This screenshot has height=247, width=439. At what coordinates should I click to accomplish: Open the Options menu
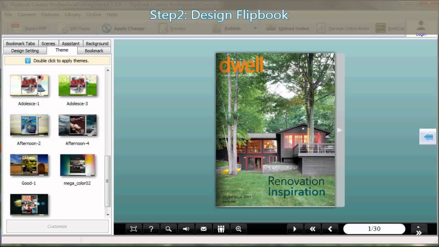(50, 14)
